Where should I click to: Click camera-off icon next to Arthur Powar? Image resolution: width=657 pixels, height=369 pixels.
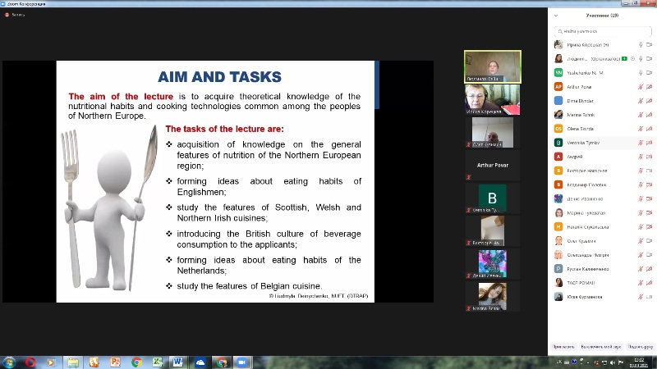point(649,87)
